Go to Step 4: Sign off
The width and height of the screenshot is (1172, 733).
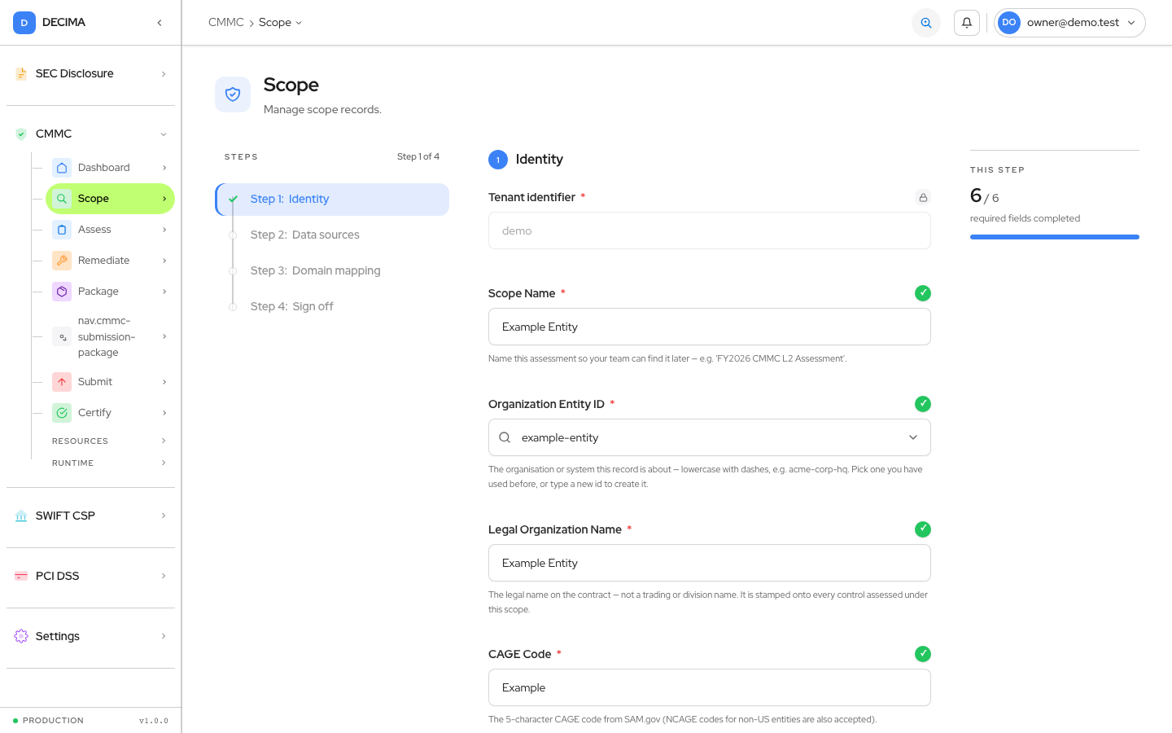pos(332,307)
